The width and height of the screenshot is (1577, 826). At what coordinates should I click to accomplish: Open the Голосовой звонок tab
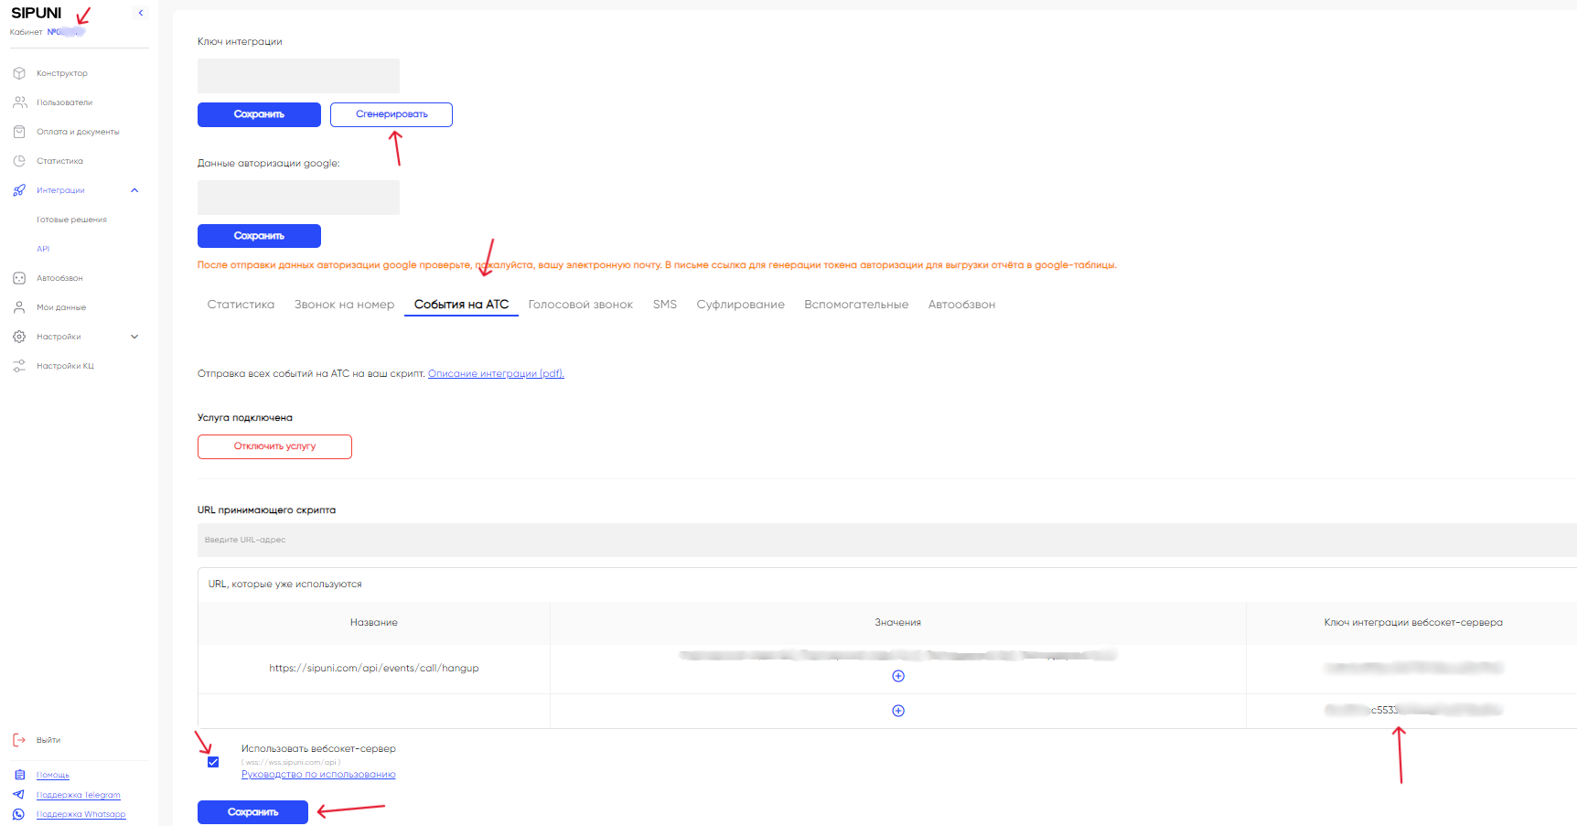[x=581, y=305]
